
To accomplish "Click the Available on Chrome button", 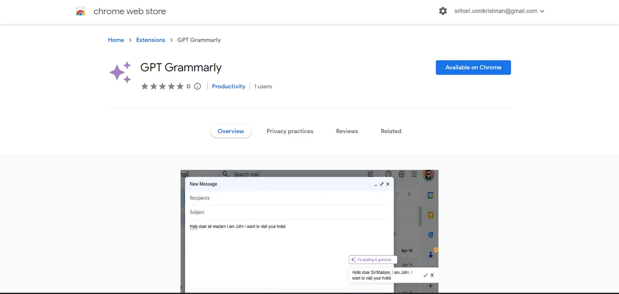I will click(x=473, y=67).
